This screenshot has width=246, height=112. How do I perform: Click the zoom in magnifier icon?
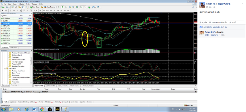[70, 7]
